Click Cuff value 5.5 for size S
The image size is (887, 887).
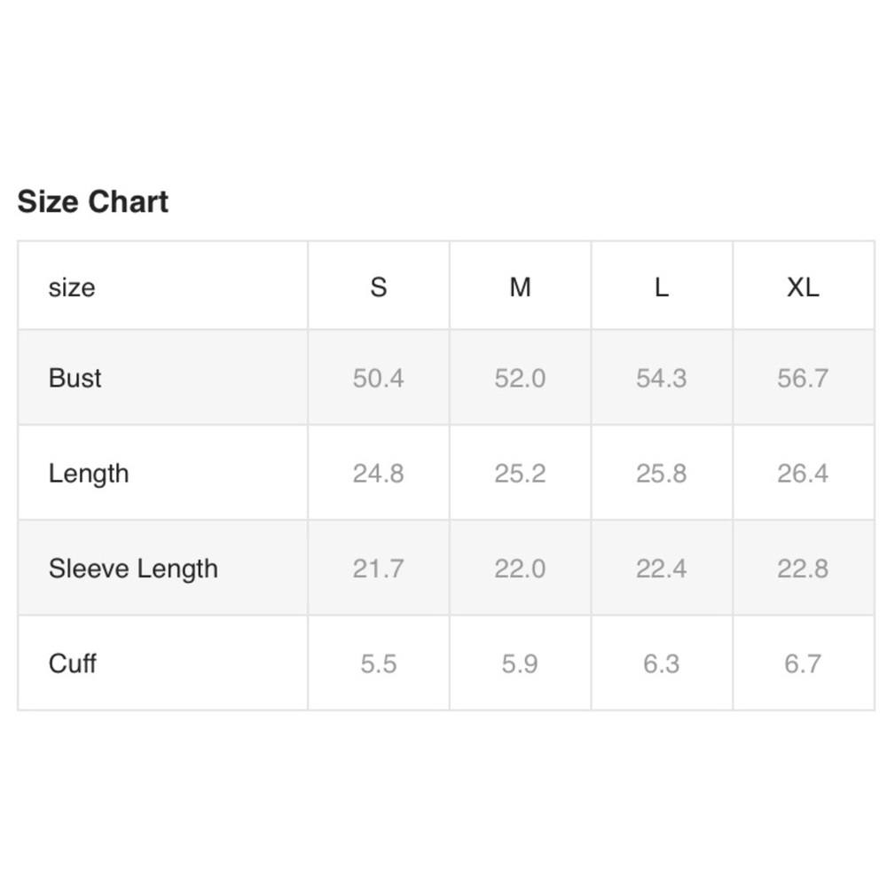coord(379,663)
